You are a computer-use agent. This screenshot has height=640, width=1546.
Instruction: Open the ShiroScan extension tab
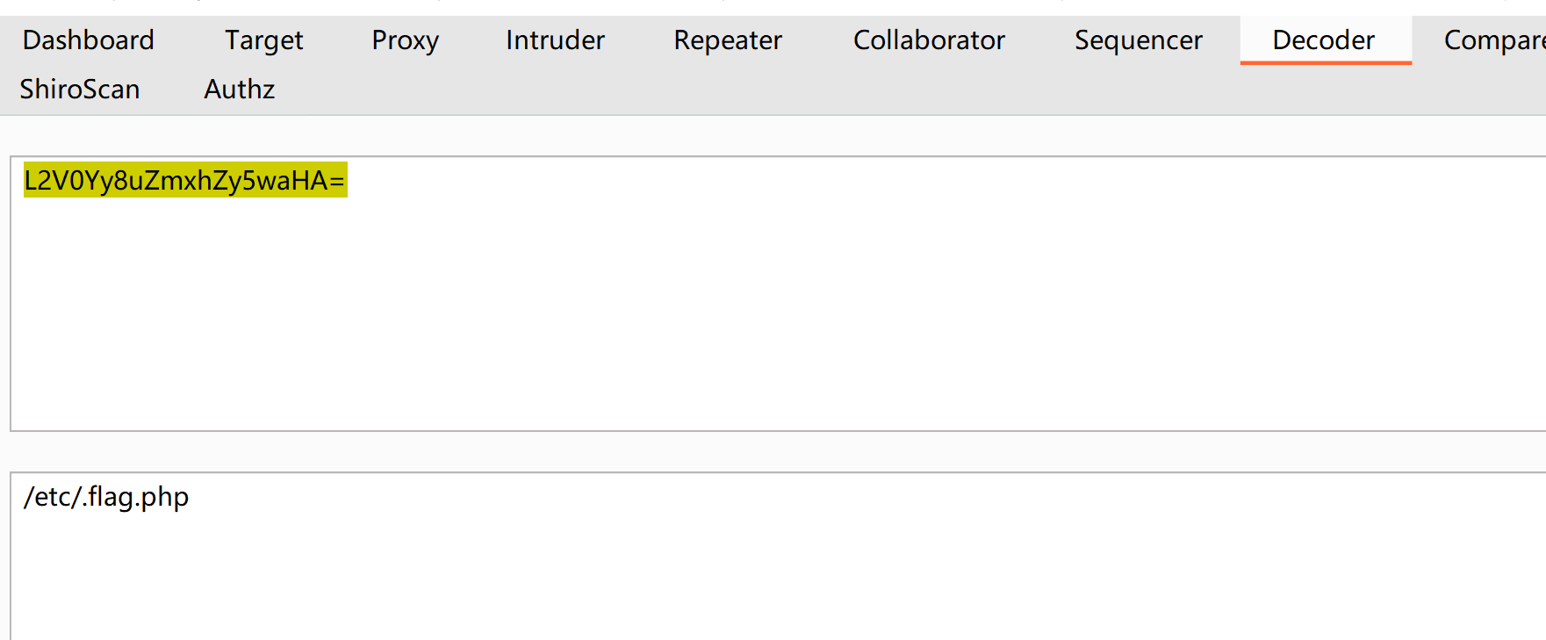[80, 90]
